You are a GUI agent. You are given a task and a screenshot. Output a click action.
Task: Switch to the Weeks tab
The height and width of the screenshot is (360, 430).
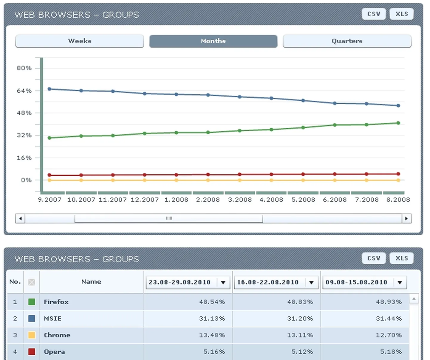pos(80,41)
